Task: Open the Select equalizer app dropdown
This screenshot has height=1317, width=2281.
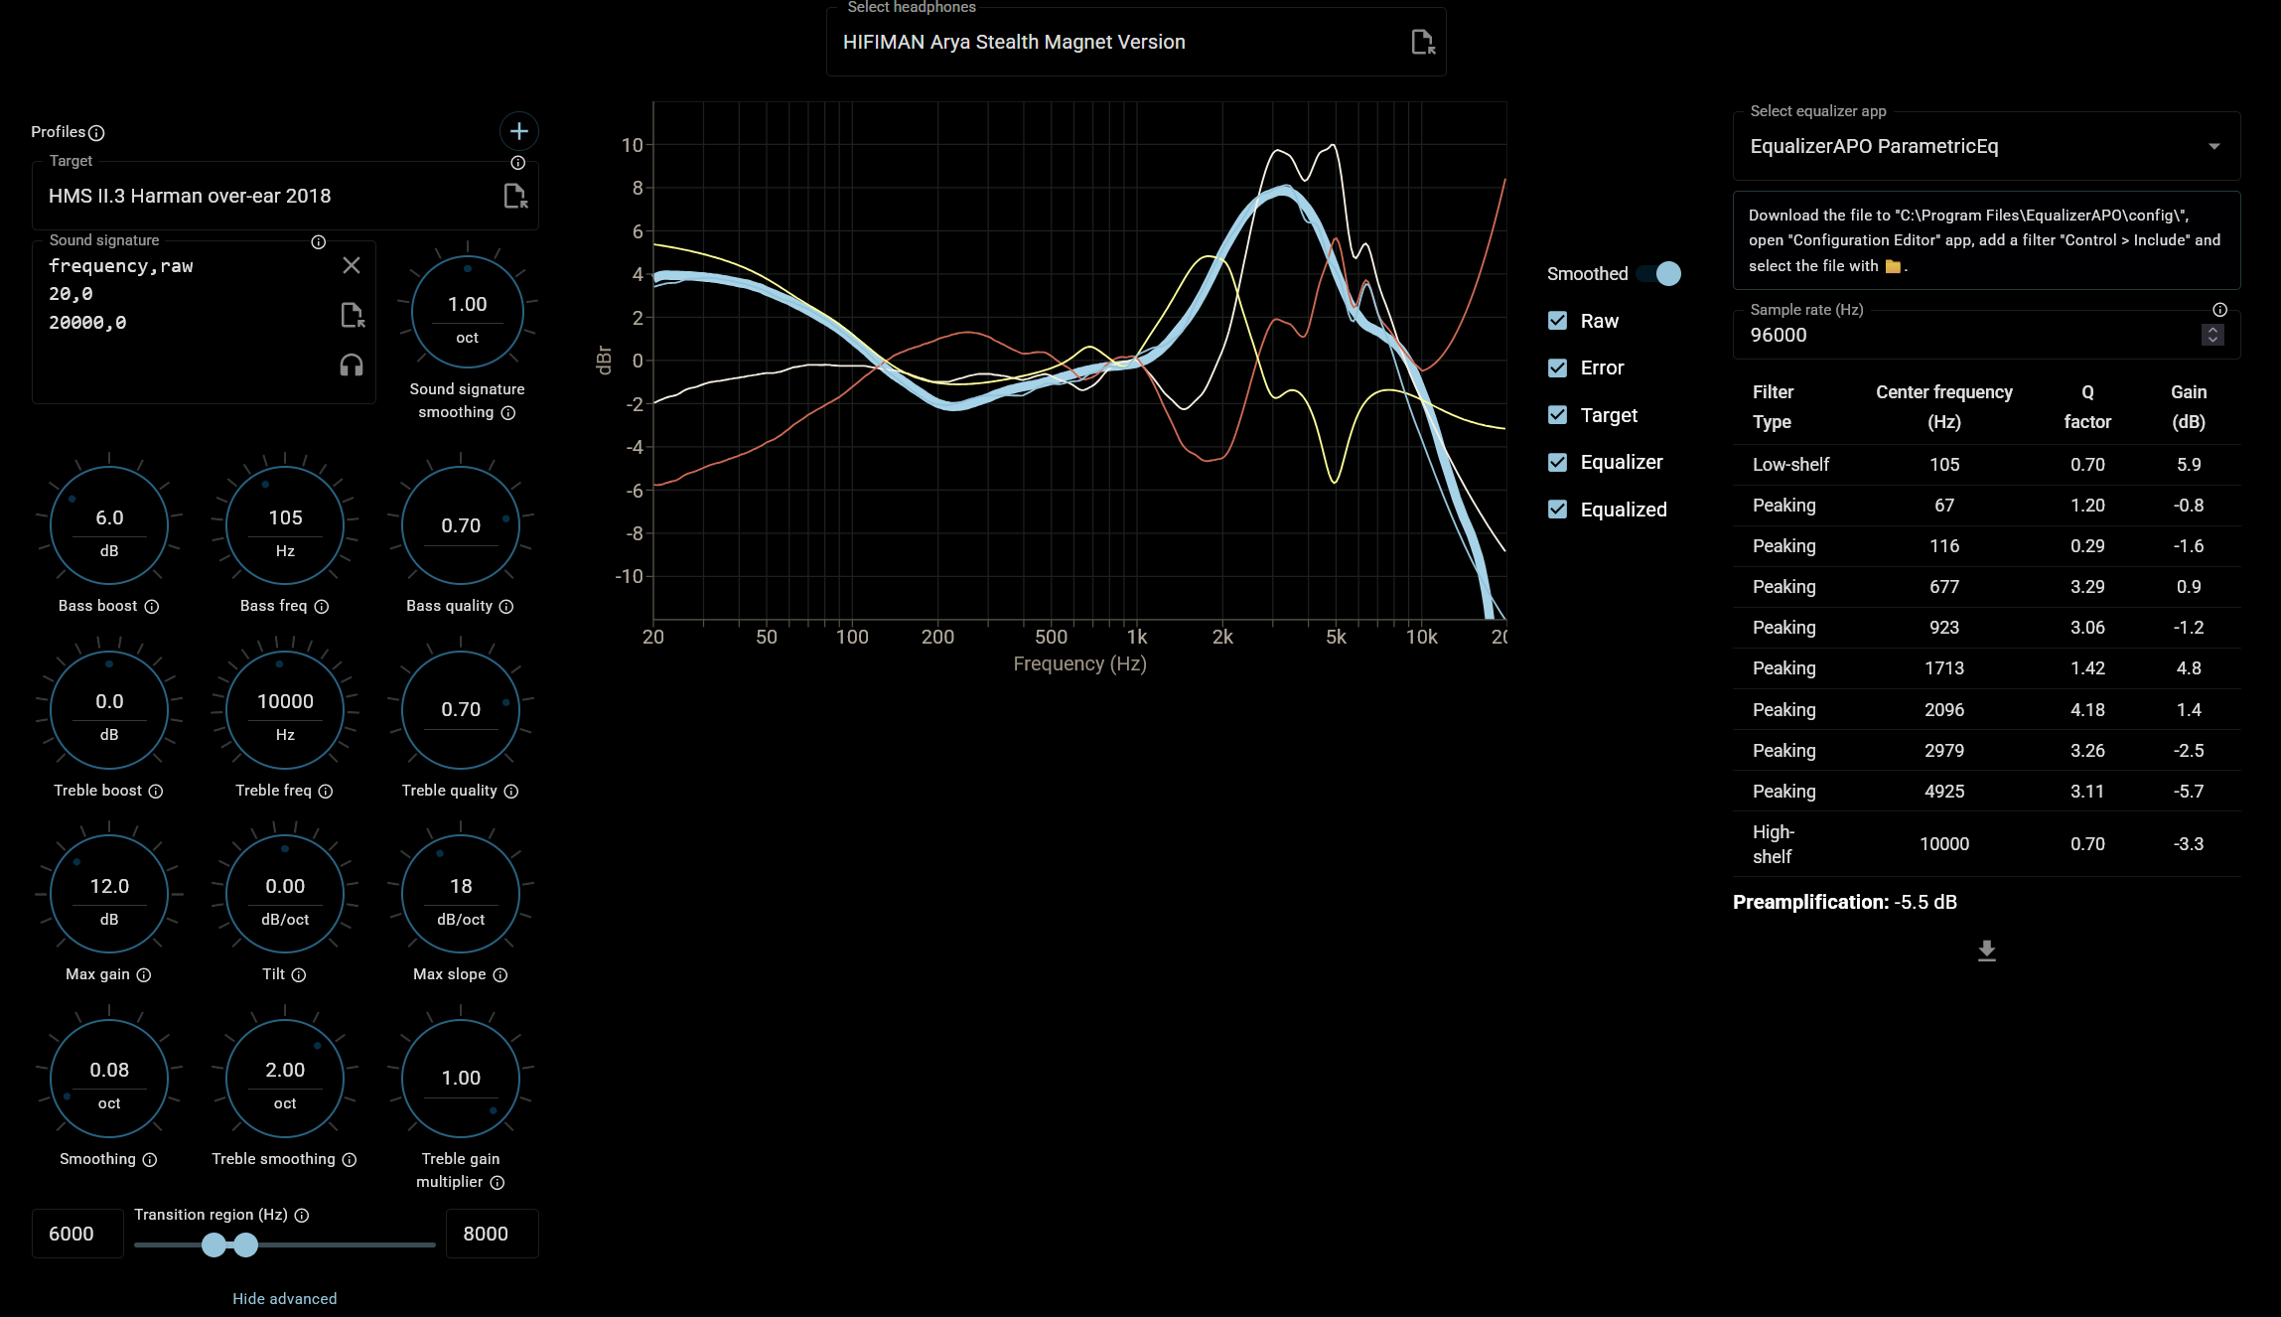Action: click(1986, 147)
